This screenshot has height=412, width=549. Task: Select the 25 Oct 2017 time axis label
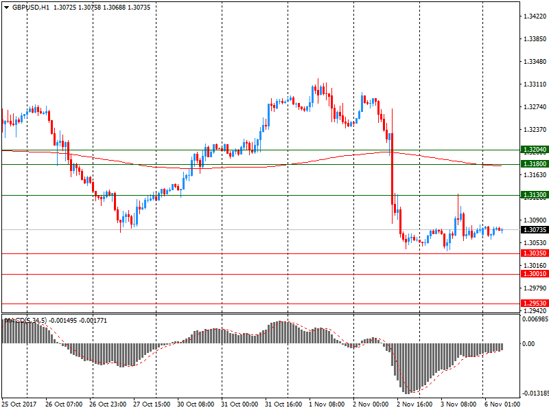(x=19, y=404)
